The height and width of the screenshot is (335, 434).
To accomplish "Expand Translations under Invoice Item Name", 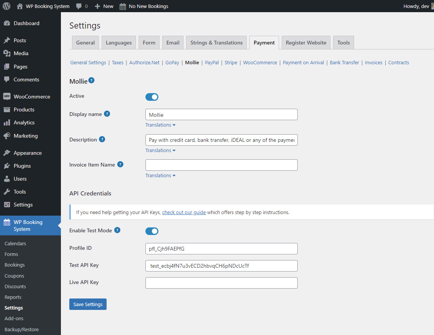I will pyautogui.click(x=161, y=176).
